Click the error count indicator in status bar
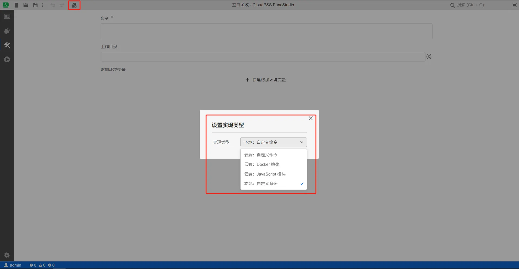519x269 pixels. (x=33, y=265)
